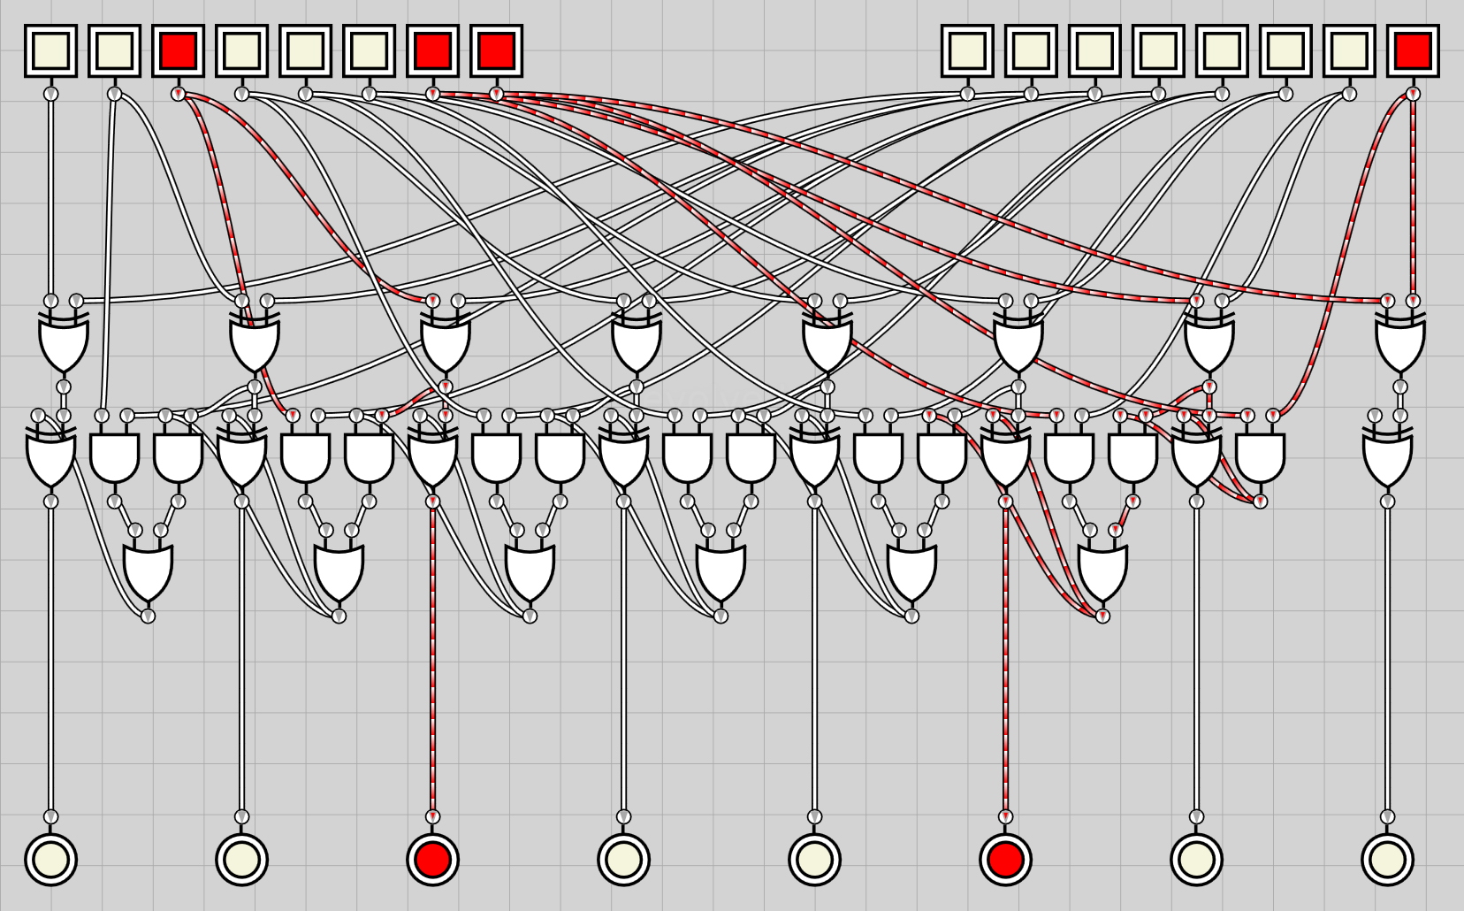Select the far-right XOR gate in the second gate row
Screen dimensions: 1464x911
[x=1387, y=457]
